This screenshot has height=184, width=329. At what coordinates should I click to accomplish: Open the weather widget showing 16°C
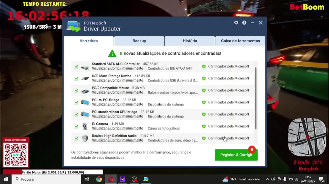(x=241, y=179)
